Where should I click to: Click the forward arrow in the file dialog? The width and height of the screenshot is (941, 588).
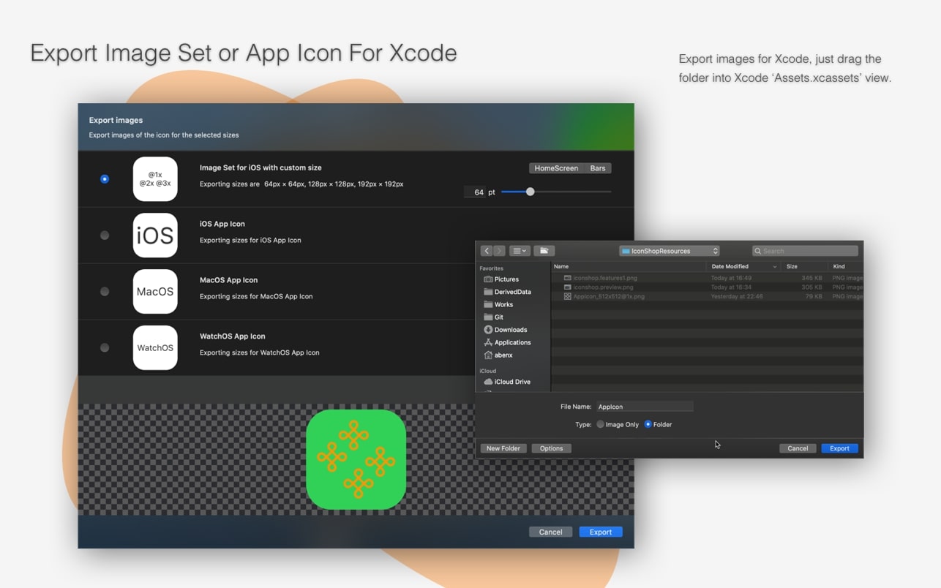pyautogui.click(x=499, y=251)
